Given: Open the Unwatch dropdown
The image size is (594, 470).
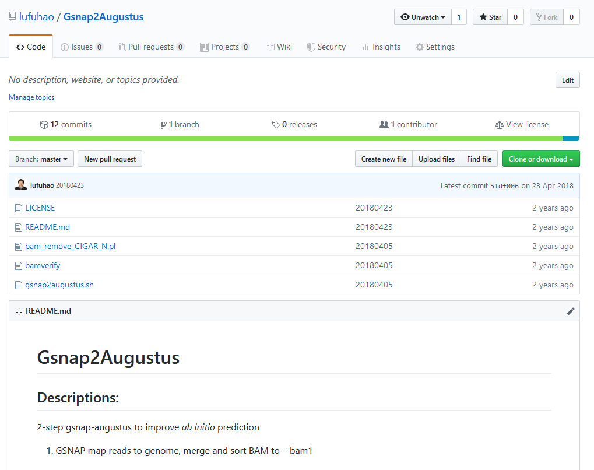Looking at the screenshot, I should [423, 17].
